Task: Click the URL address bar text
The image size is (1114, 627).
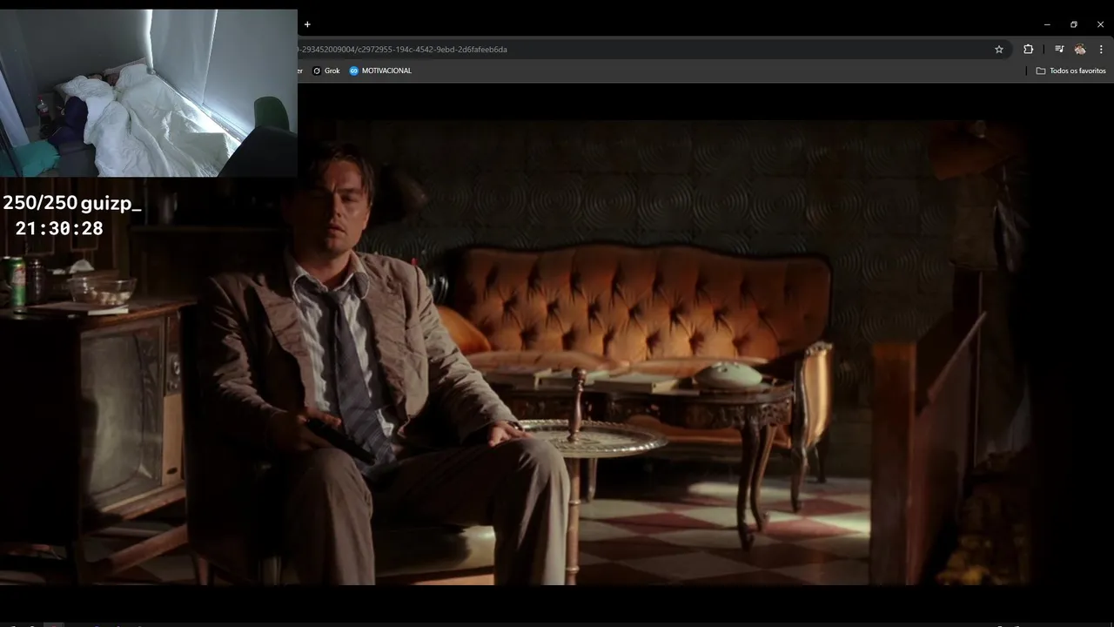Action: coord(402,50)
